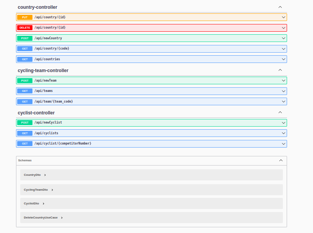Collapse the cycling-team-controller section

tap(280, 70)
